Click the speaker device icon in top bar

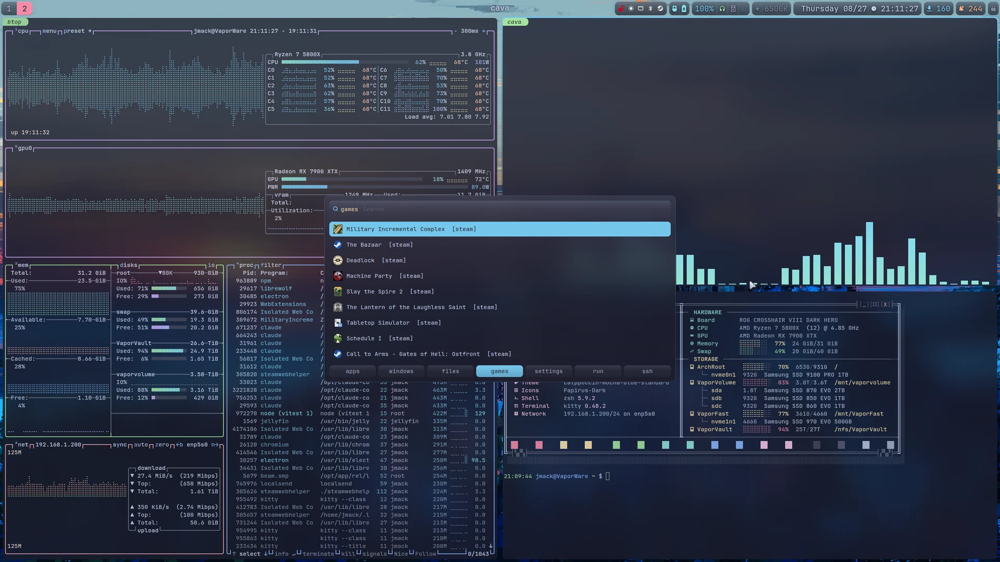click(x=733, y=9)
